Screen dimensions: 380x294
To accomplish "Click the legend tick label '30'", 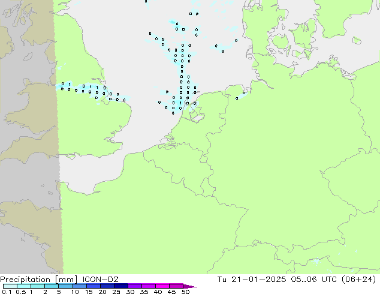I will 130,292.
